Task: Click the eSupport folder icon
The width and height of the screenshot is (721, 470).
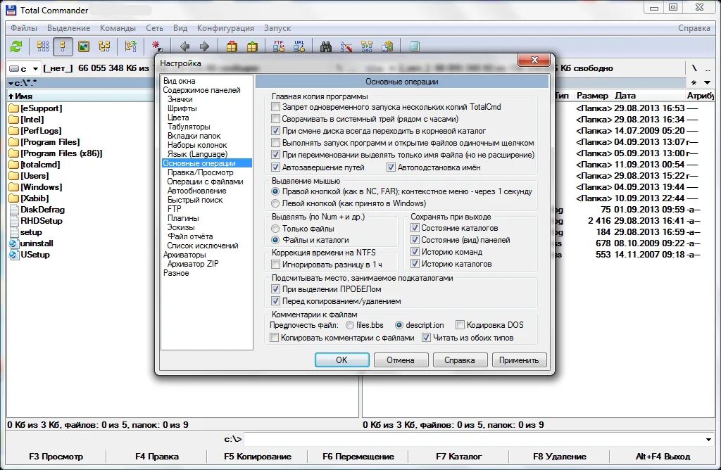Action: [x=14, y=108]
